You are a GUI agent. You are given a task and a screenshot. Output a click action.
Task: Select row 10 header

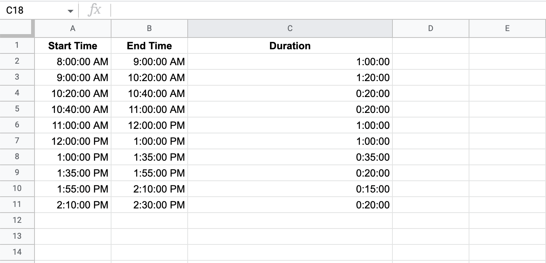click(x=17, y=189)
